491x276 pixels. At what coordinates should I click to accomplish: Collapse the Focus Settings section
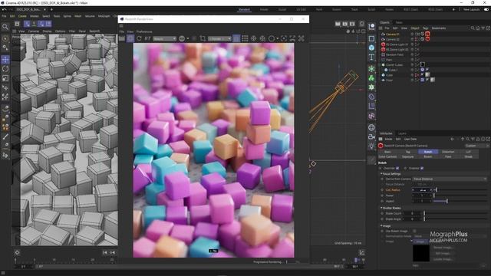(x=381, y=174)
